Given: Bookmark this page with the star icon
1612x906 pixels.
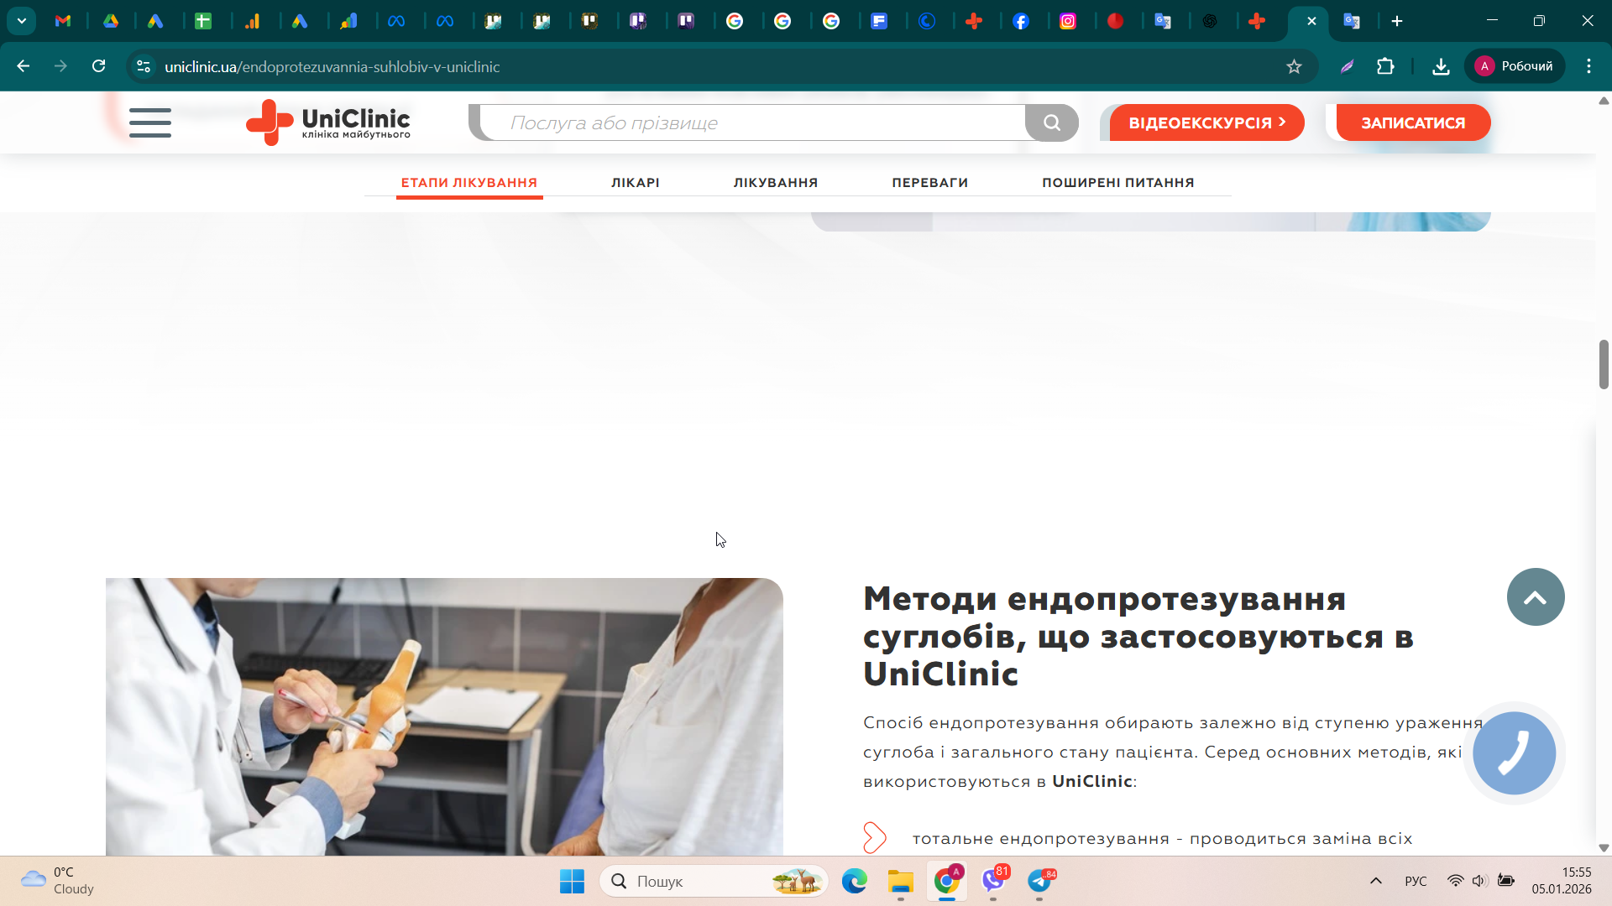Looking at the screenshot, I should click(1294, 66).
